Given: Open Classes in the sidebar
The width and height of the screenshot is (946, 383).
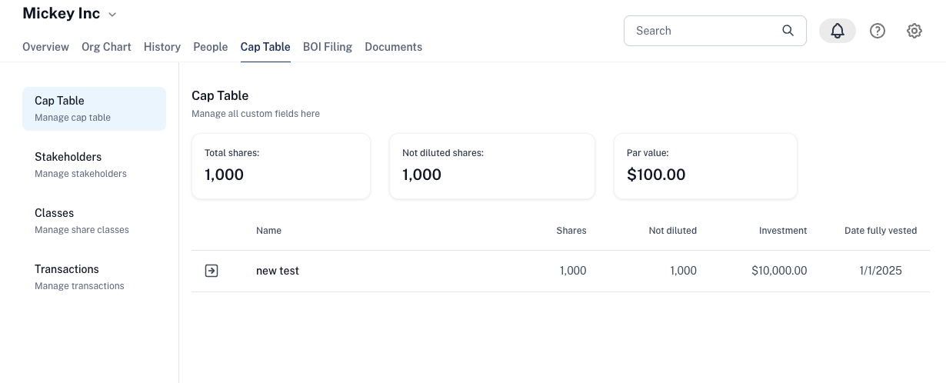Looking at the screenshot, I should coord(94,221).
